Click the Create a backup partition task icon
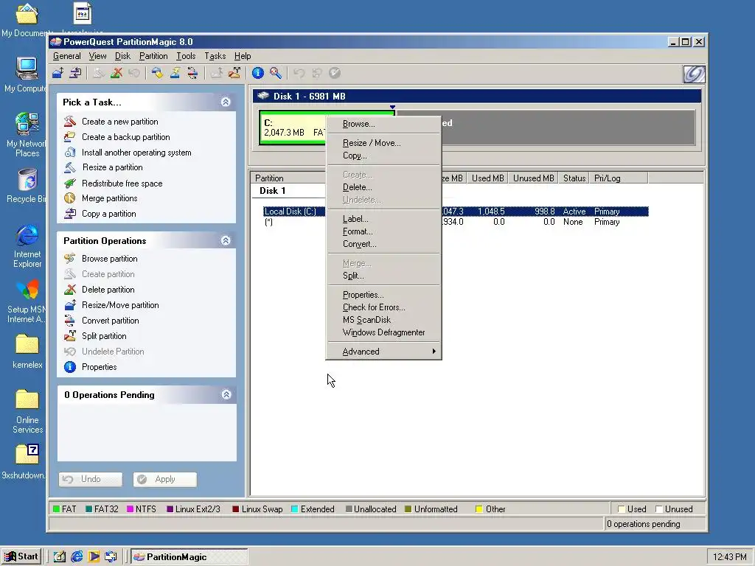 pos(70,136)
